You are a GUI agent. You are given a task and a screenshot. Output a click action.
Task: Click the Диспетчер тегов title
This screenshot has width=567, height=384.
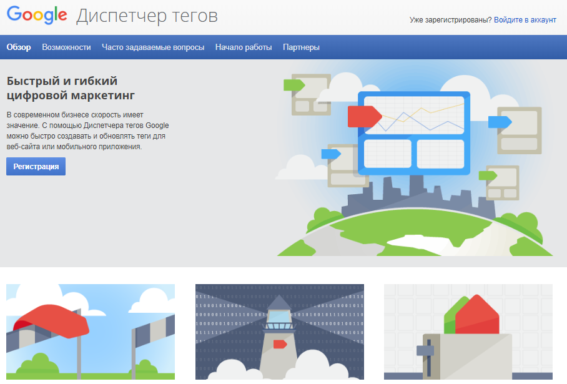(147, 16)
